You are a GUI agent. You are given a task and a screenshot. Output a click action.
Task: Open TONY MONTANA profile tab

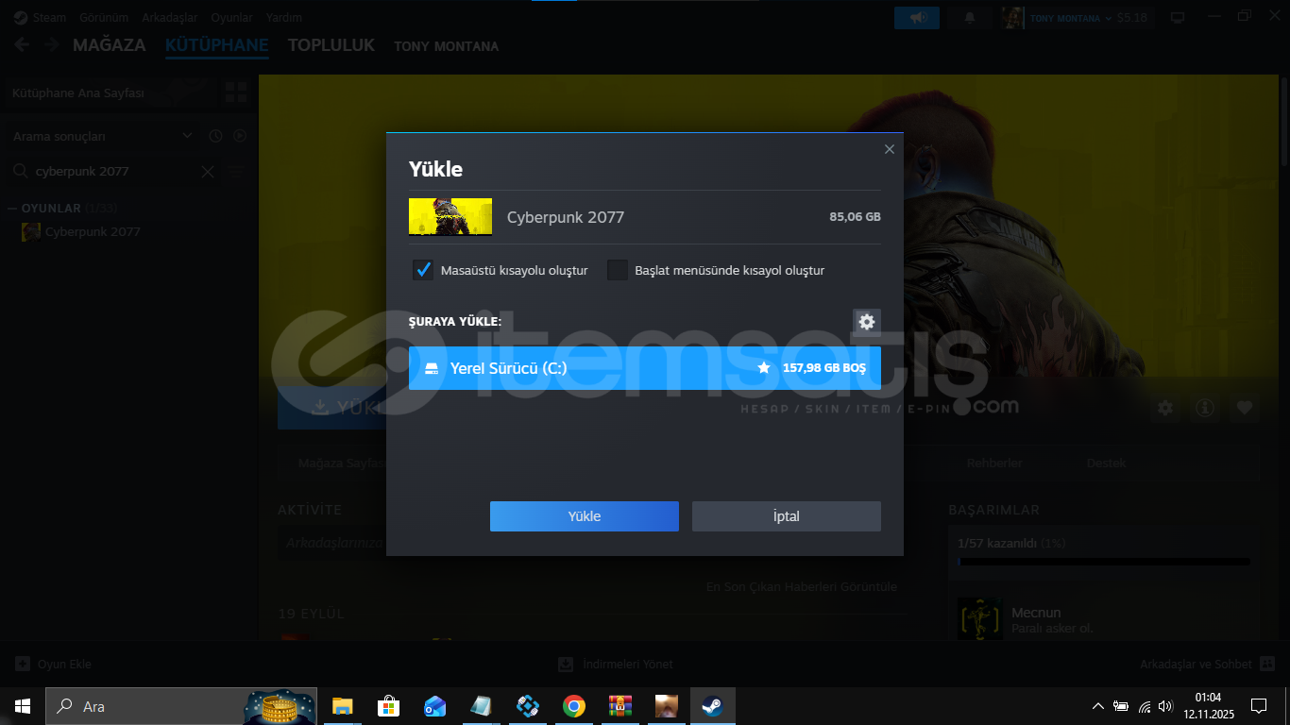(x=447, y=46)
